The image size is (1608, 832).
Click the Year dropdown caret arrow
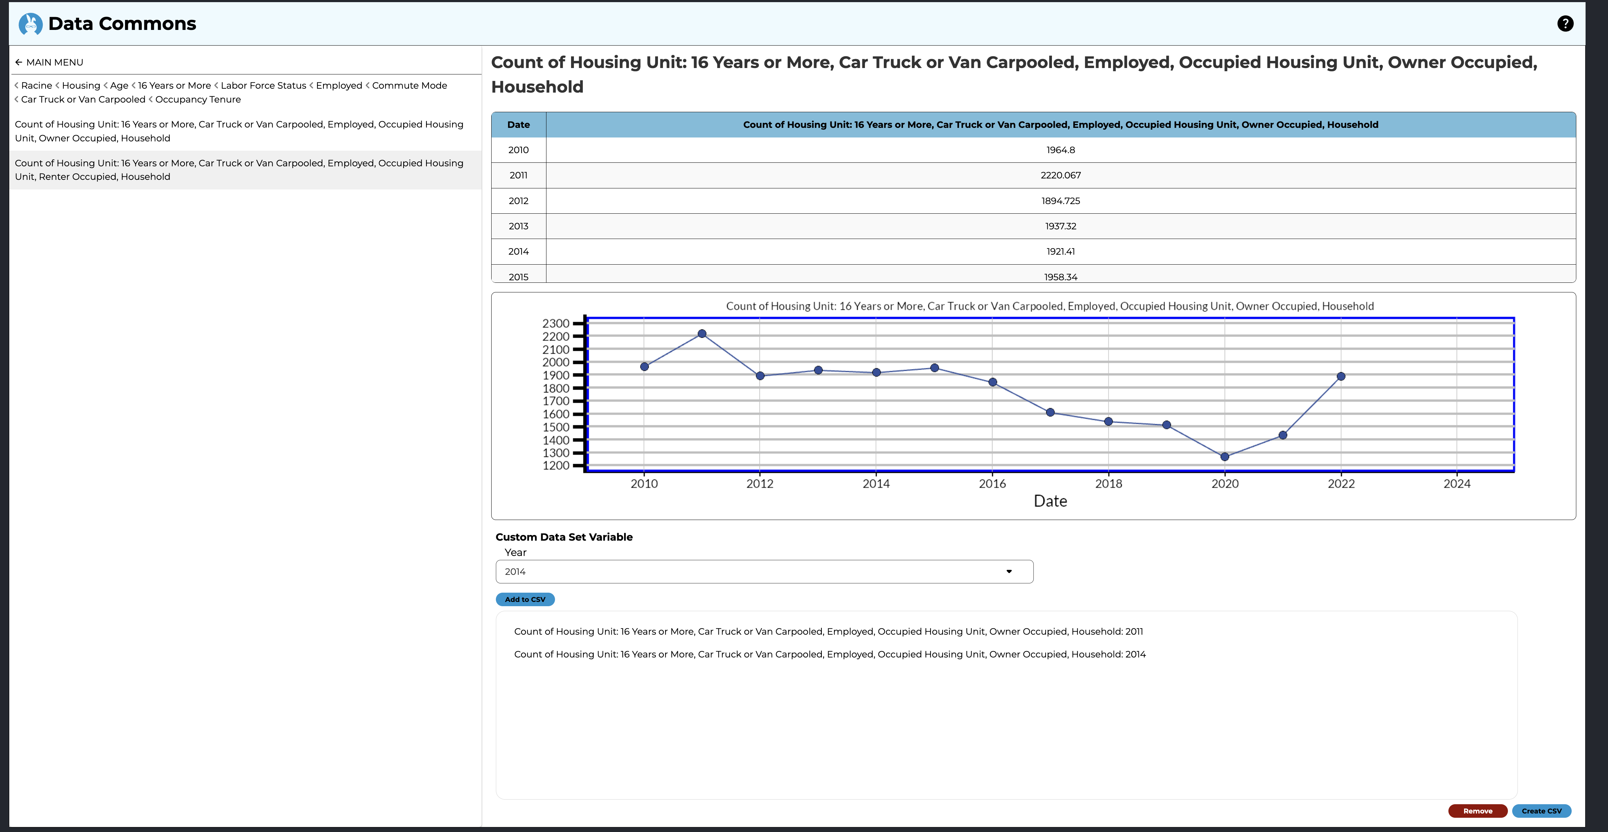point(1009,572)
